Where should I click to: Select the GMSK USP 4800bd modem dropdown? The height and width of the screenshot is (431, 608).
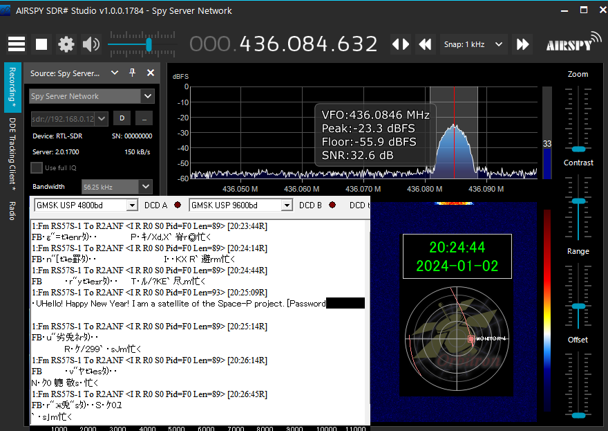point(86,205)
